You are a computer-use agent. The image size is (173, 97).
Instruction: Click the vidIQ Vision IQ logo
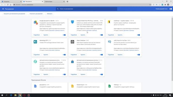point(109,42)
